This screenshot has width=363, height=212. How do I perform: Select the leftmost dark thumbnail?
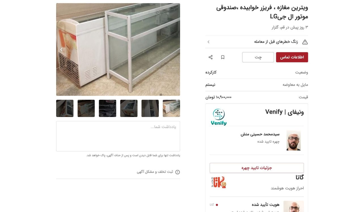coord(65,108)
